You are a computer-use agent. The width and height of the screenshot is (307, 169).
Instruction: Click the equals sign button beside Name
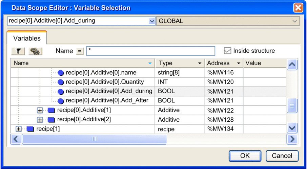pyautogui.click(x=80, y=51)
